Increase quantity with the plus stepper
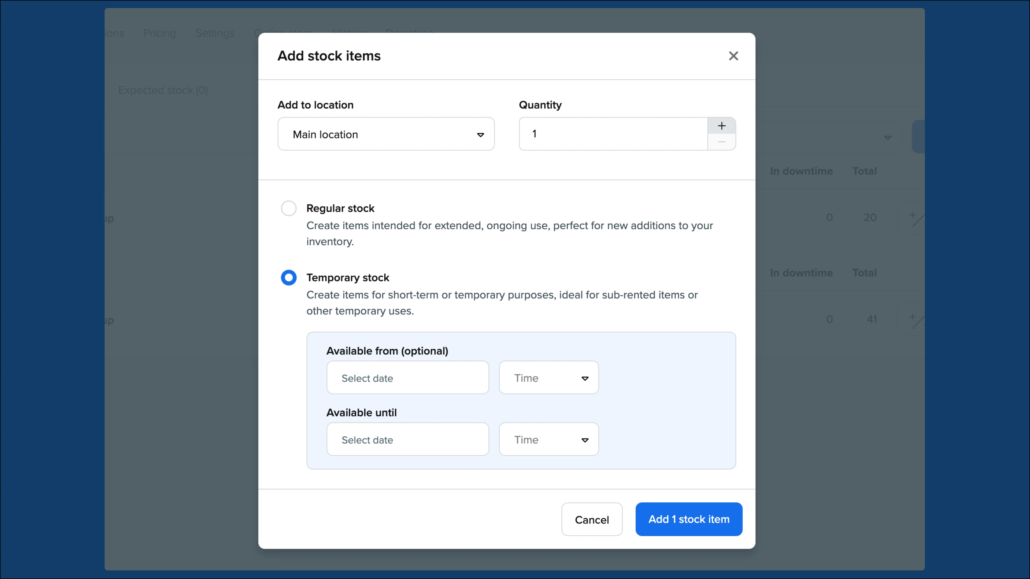The width and height of the screenshot is (1030, 579). (x=721, y=126)
